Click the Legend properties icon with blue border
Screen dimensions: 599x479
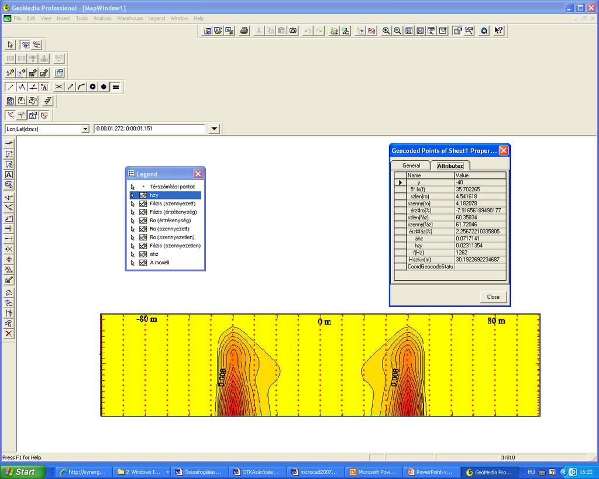point(59,73)
